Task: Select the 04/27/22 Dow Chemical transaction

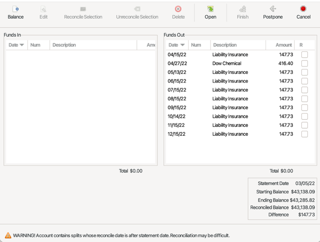Action: [227, 63]
